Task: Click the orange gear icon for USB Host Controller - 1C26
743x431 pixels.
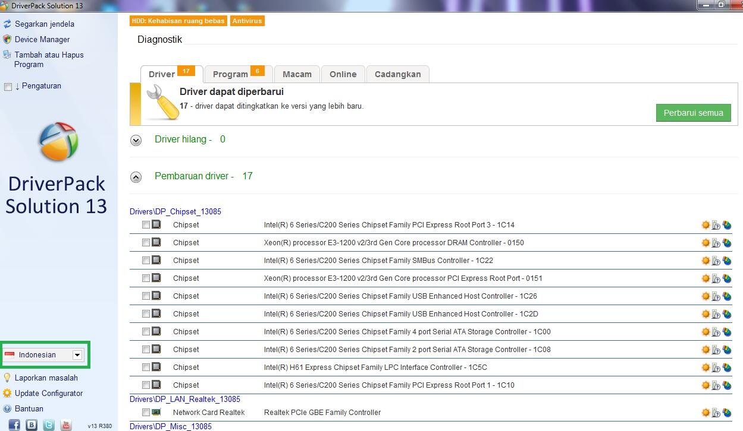Action: tap(706, 296)
